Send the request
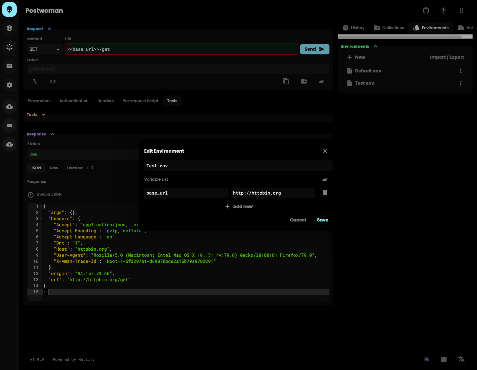477x370 pixels. click(x=315, y=49)
